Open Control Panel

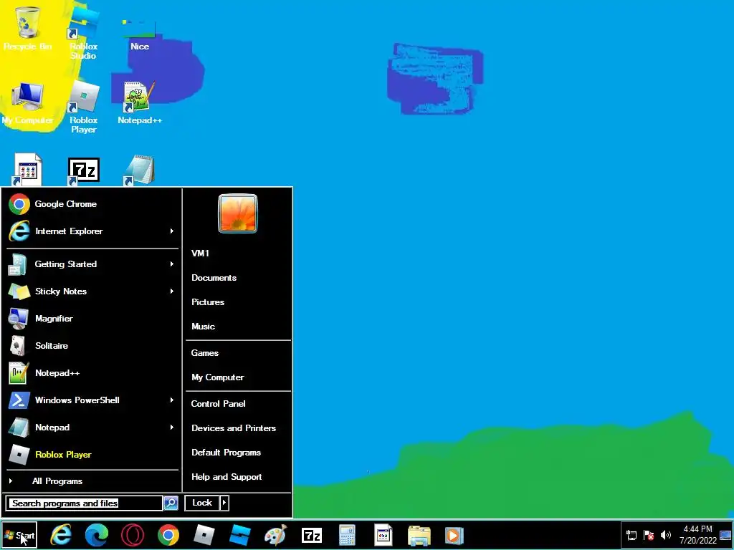[x=218, y=404]
